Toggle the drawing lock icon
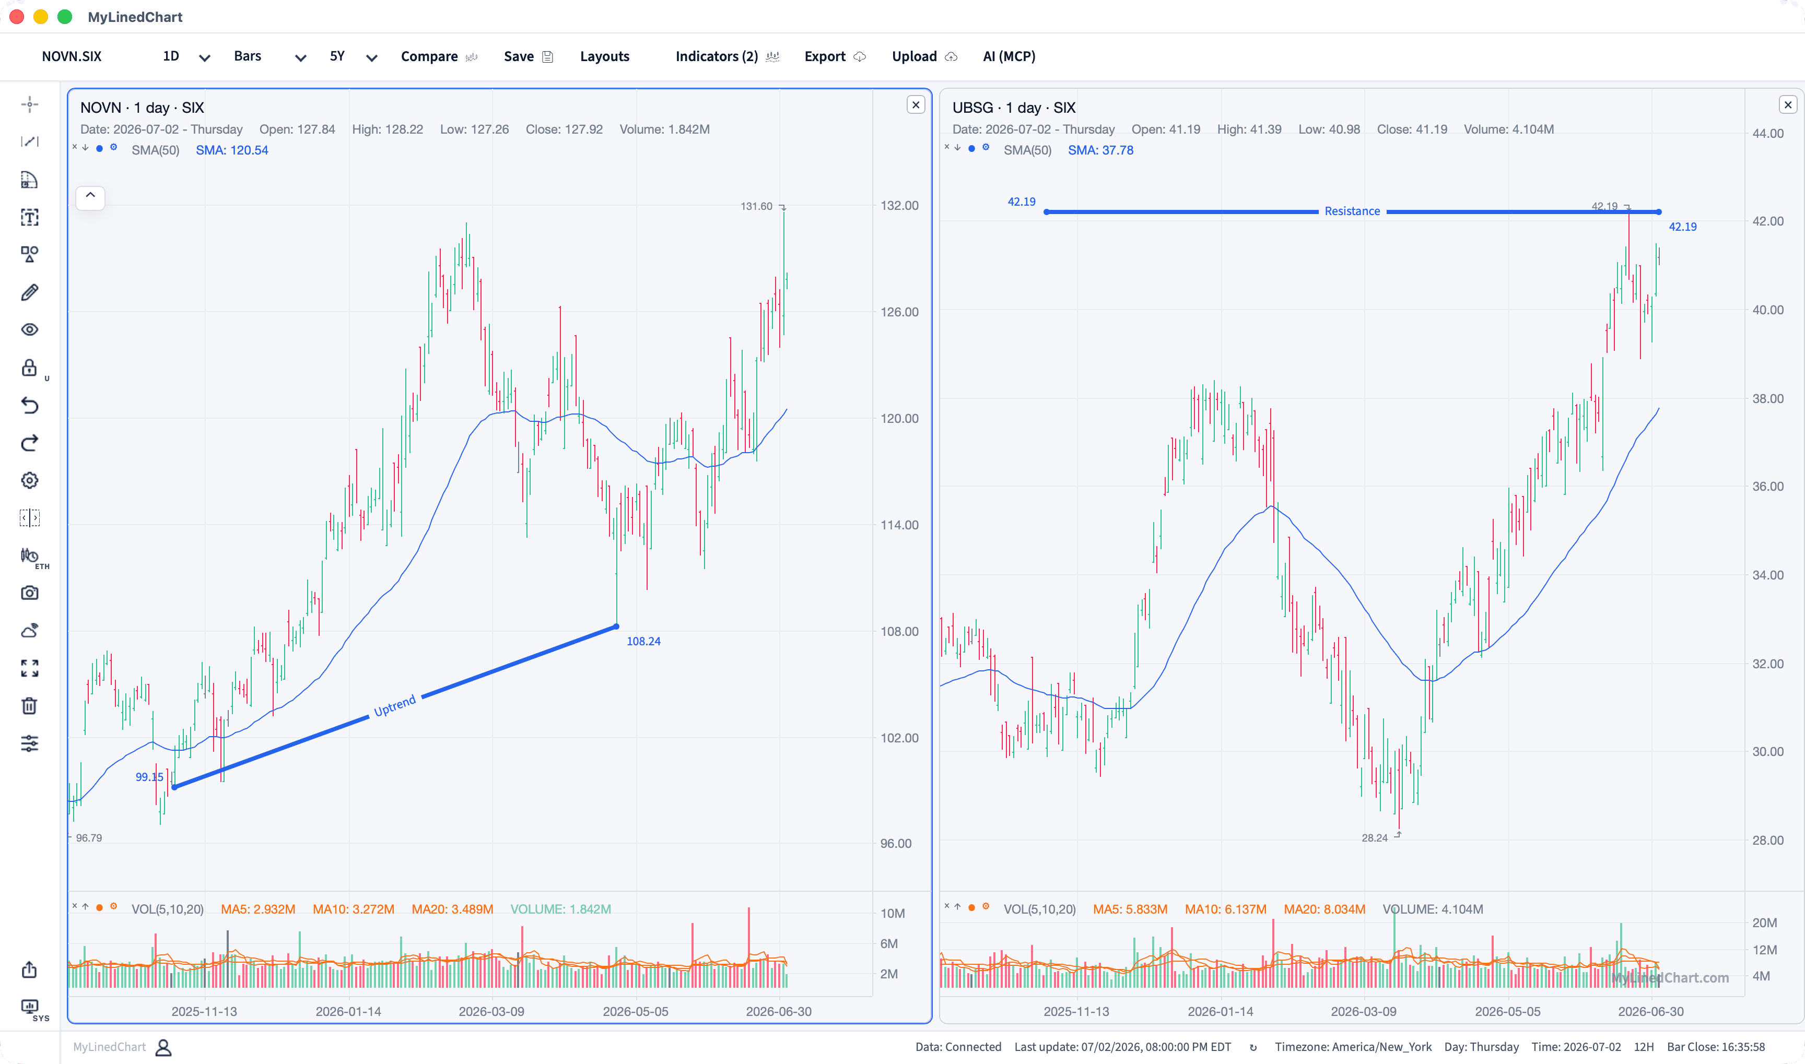 point(29,368)
